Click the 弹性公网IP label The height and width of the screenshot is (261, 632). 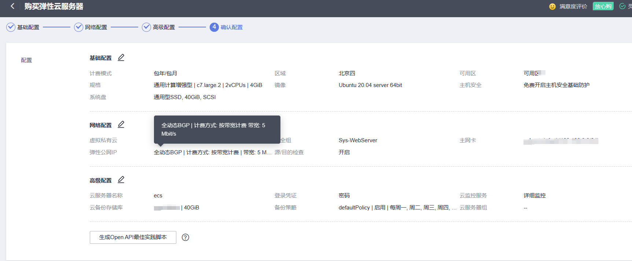(x=103, y=152)
